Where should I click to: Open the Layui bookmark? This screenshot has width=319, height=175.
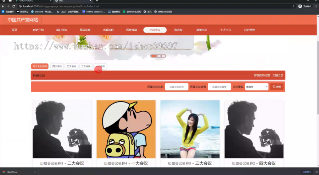tap(68, 12)
